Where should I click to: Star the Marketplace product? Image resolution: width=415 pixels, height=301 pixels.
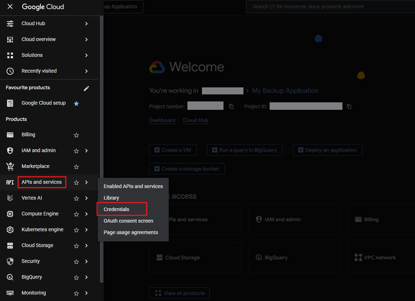[x=76, y=167]
